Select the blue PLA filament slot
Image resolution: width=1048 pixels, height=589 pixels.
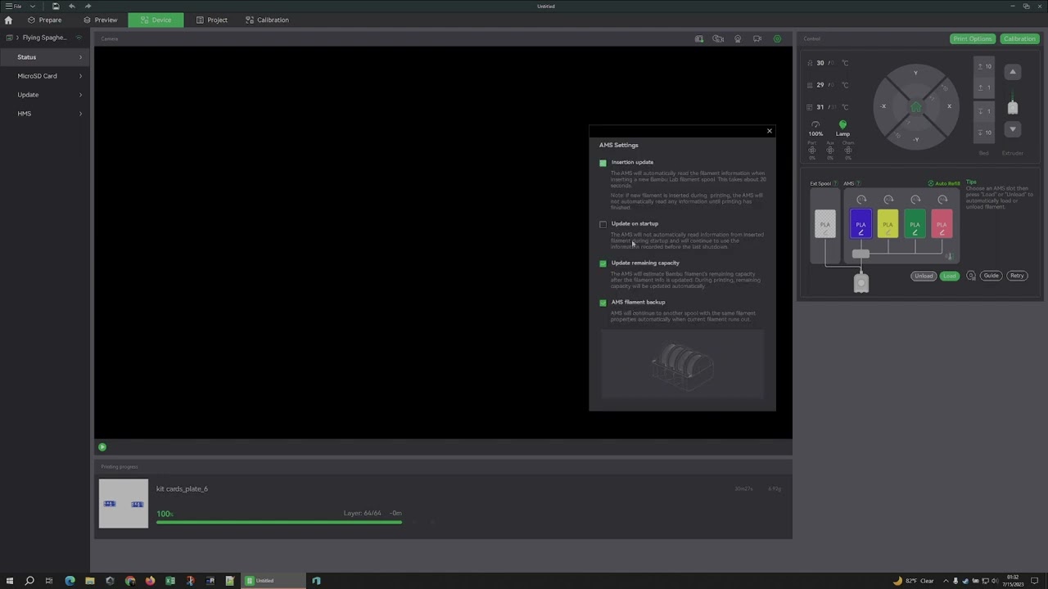(x=861, y=225)
